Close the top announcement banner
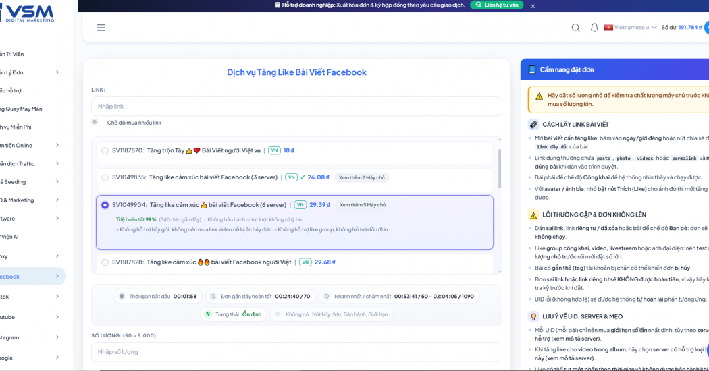Screen dimensions: 709x371 (533, 6)
